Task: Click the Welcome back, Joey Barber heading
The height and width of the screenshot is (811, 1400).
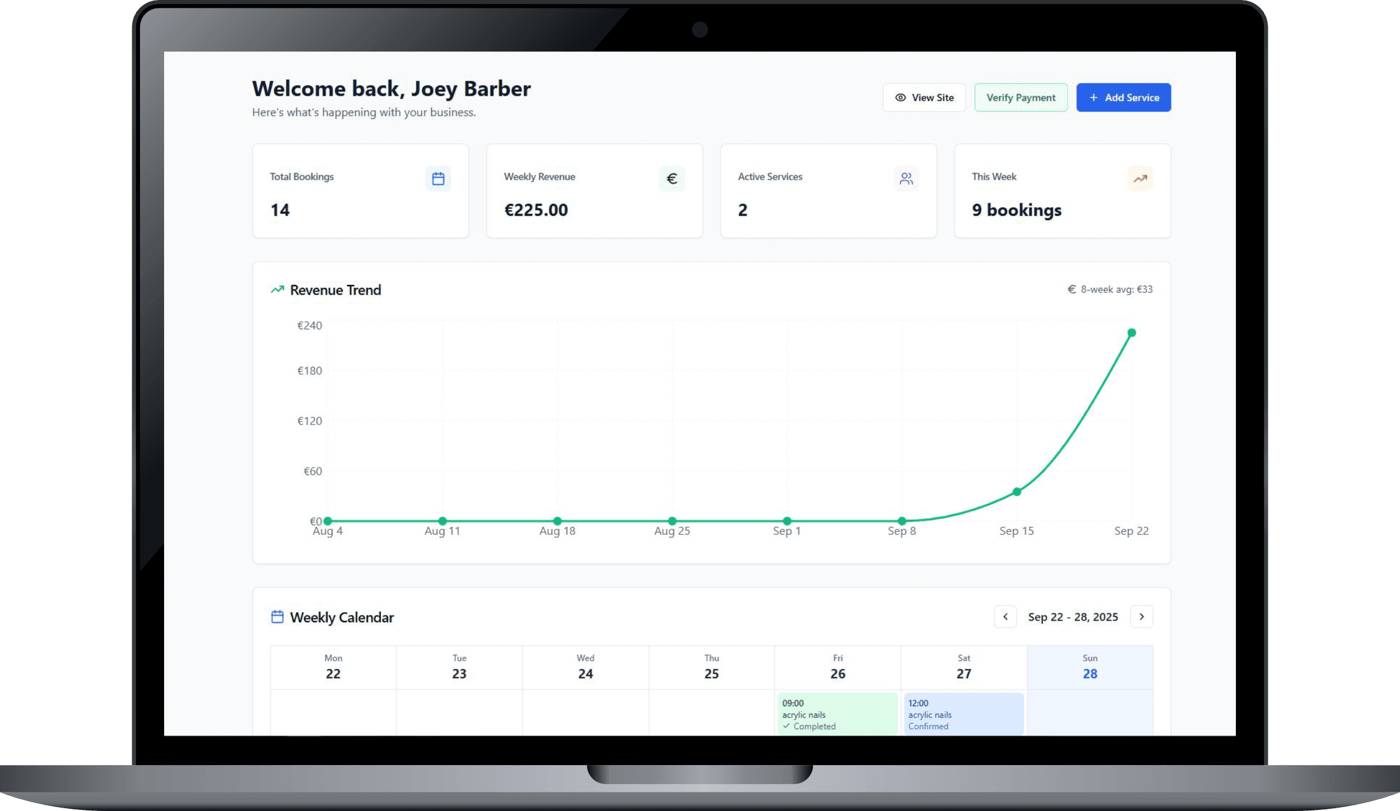Action: tap(391, 88)
